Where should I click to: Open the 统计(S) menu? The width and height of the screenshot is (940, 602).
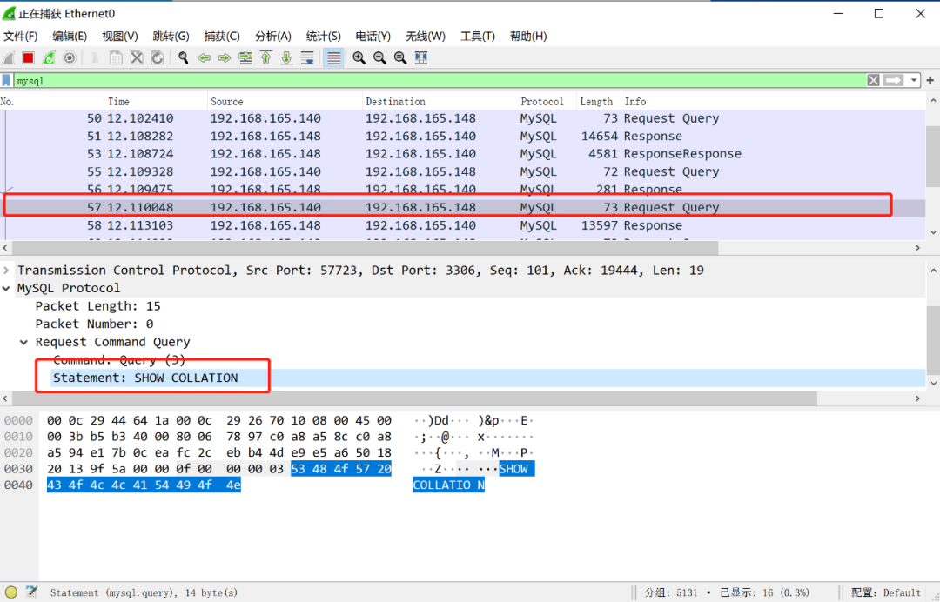323,36
